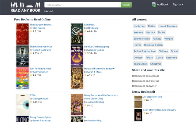196x122 pixels.
Task: Open The Hallmarked Man title link
Action: (x=41, y=47)
